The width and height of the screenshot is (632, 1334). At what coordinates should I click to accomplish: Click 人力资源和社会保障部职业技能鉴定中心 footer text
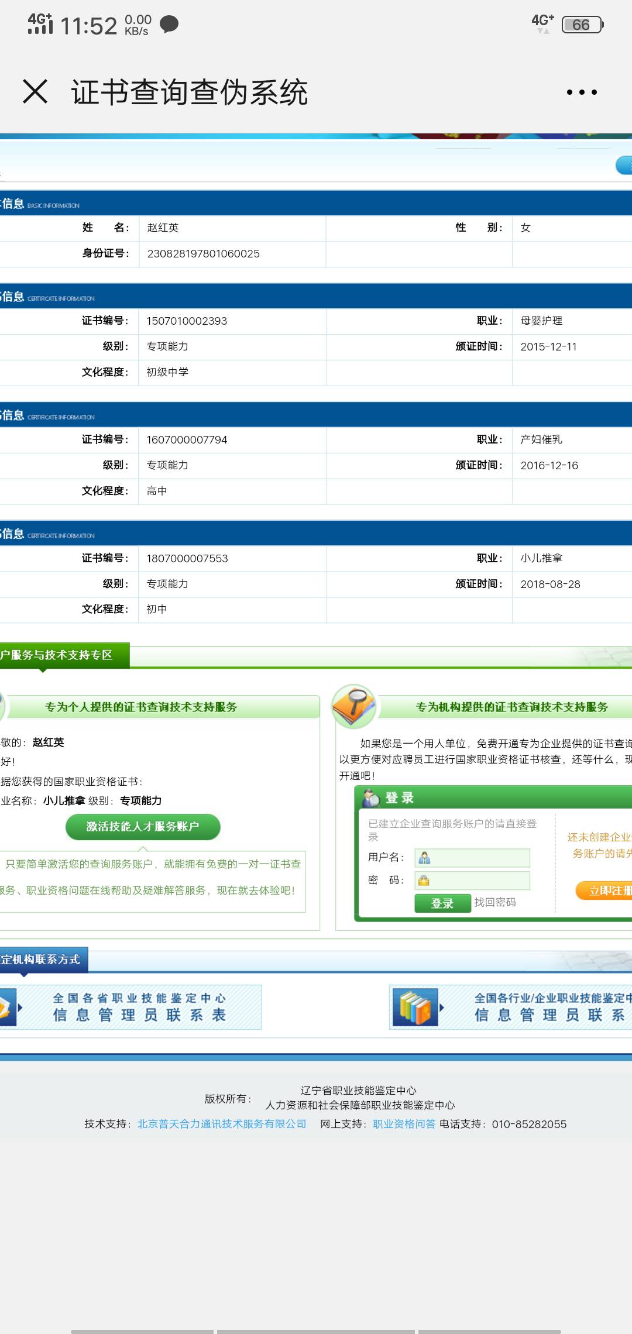360,1105
